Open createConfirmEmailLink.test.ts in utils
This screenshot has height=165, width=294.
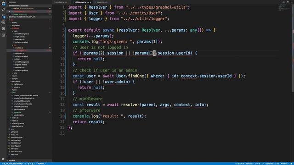click(26, 96)
